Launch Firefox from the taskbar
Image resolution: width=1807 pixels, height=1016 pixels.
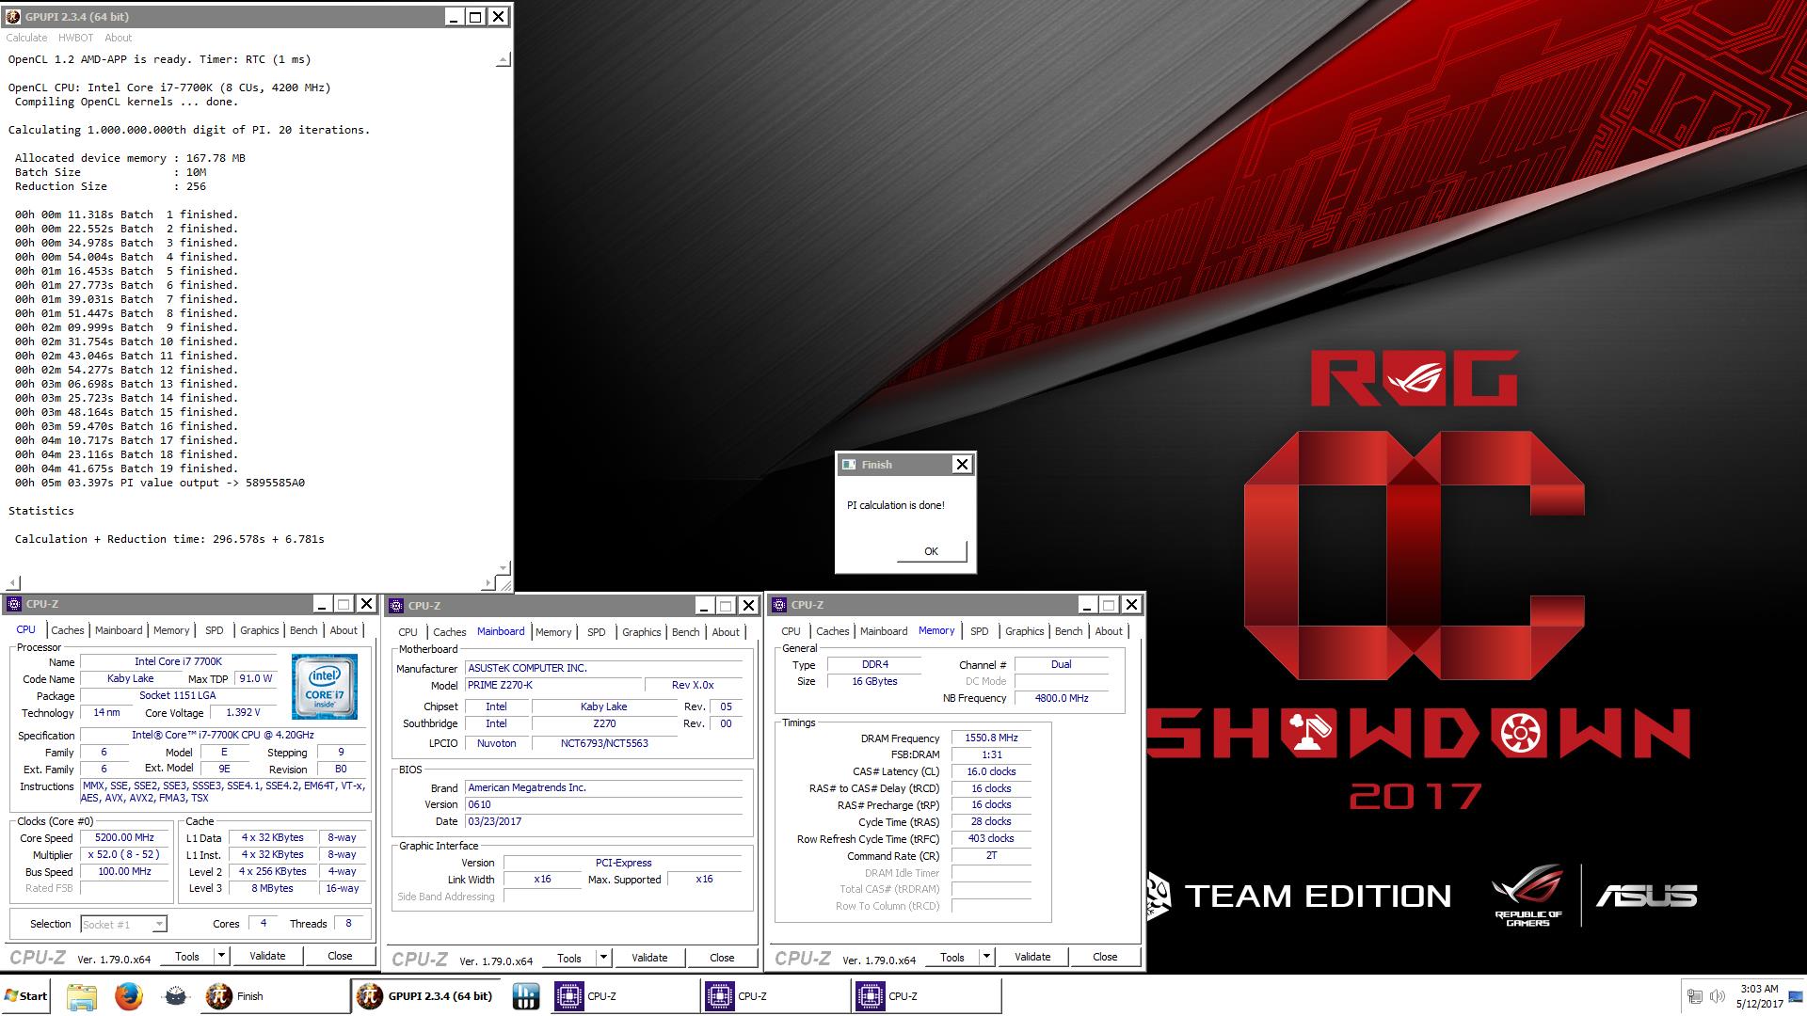click(129, 996)
